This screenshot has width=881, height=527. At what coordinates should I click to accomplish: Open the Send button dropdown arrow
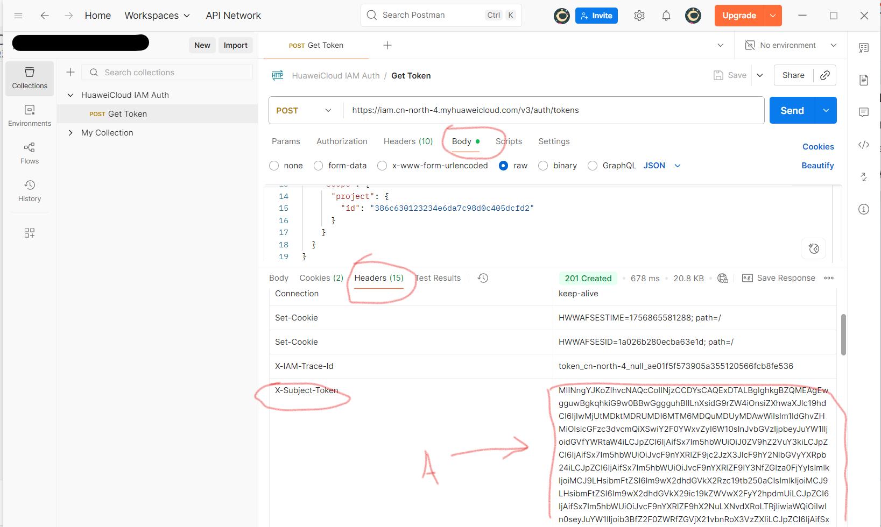tap(826, 110)
